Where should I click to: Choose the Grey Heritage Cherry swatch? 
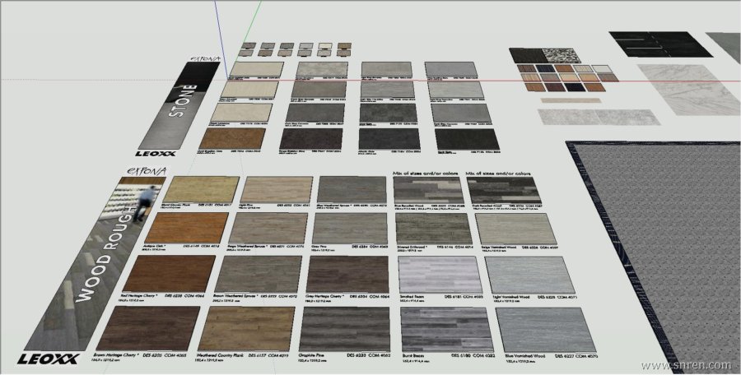click(347, 274)
